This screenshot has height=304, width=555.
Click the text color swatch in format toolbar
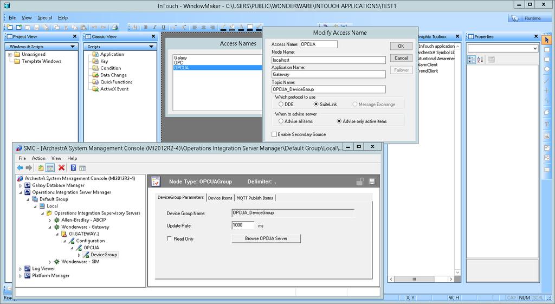point(241,27)
